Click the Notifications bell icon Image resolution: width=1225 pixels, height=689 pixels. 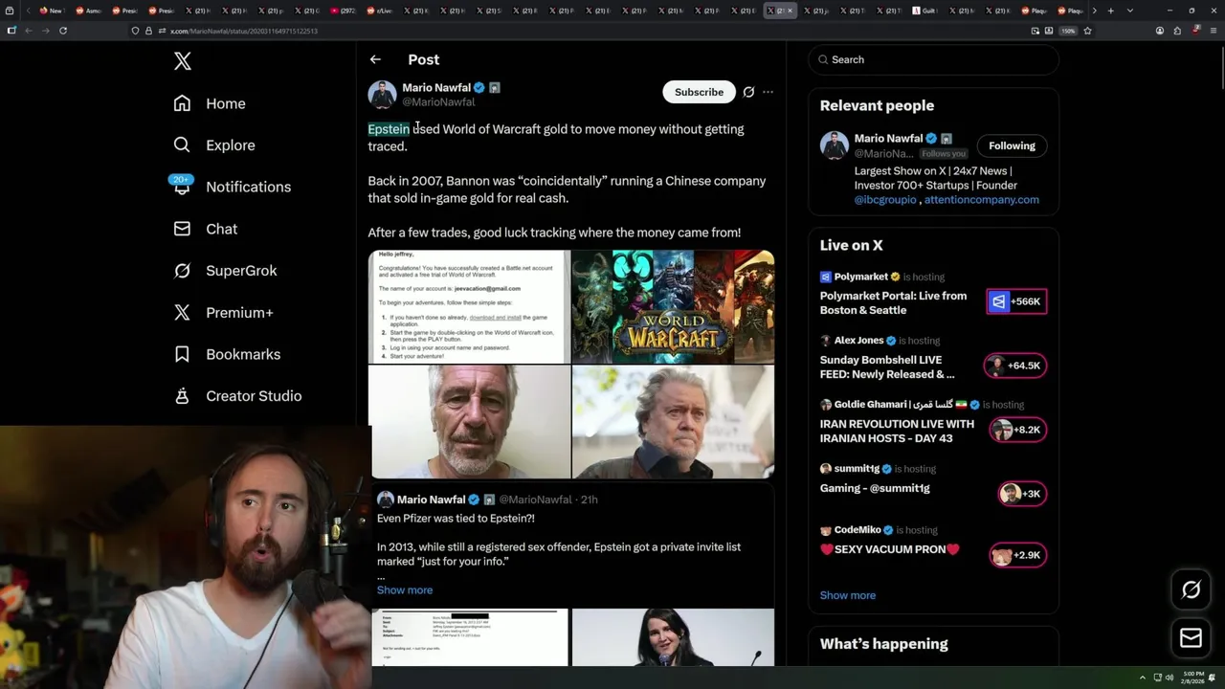coord(182,187)
